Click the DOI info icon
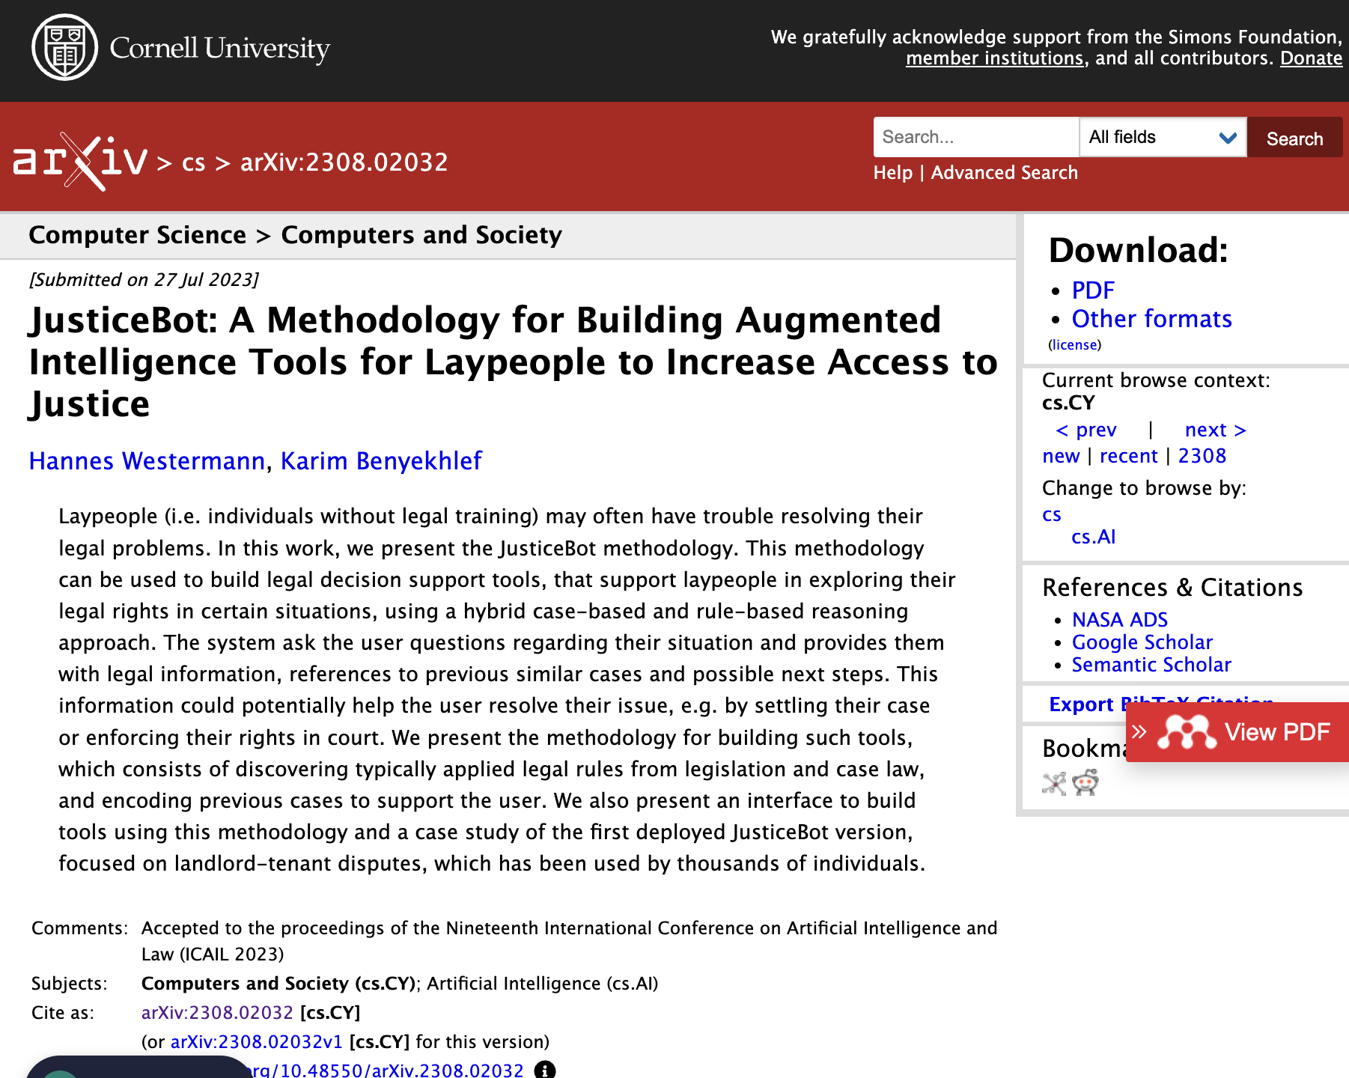The image size is (1349, 1078). click(544, 1070)
